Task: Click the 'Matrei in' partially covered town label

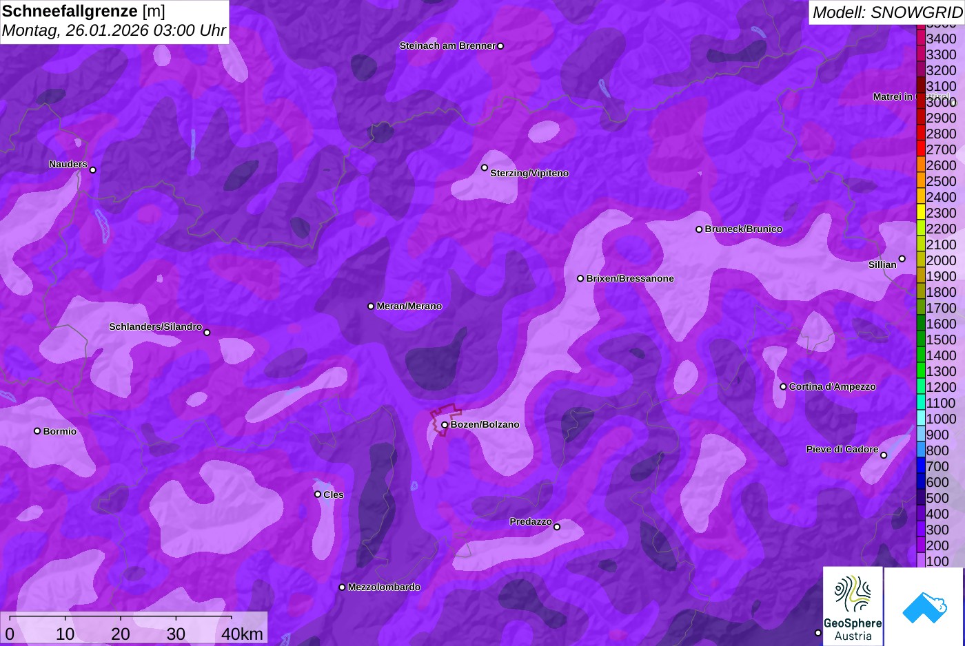Action: 893,96
